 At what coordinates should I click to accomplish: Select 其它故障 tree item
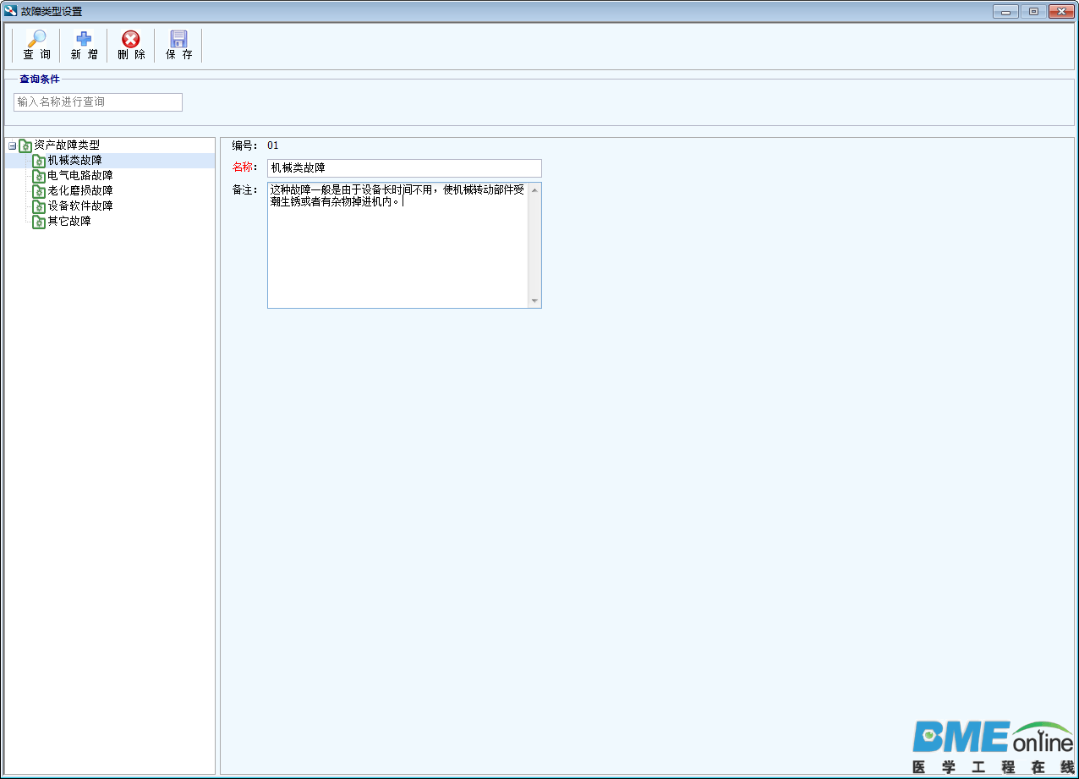(x=69, y=222)
